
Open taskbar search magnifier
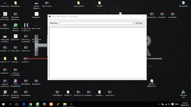point(10,104)
